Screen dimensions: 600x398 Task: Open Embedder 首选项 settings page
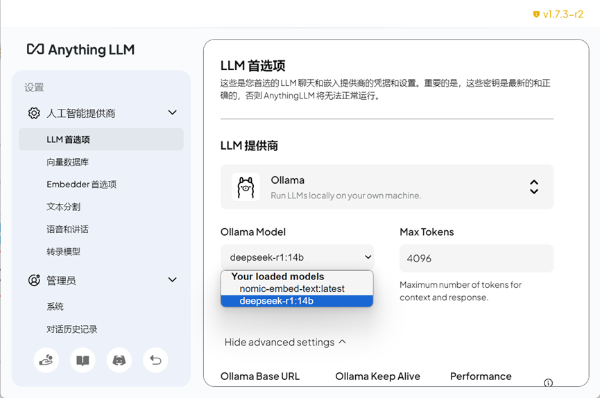[x=82, y=184]
